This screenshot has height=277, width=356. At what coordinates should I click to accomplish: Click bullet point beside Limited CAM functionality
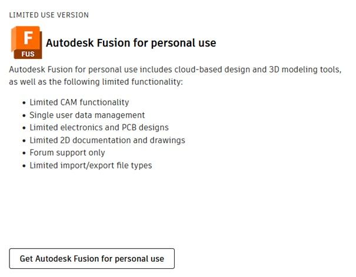pos(23,103)
